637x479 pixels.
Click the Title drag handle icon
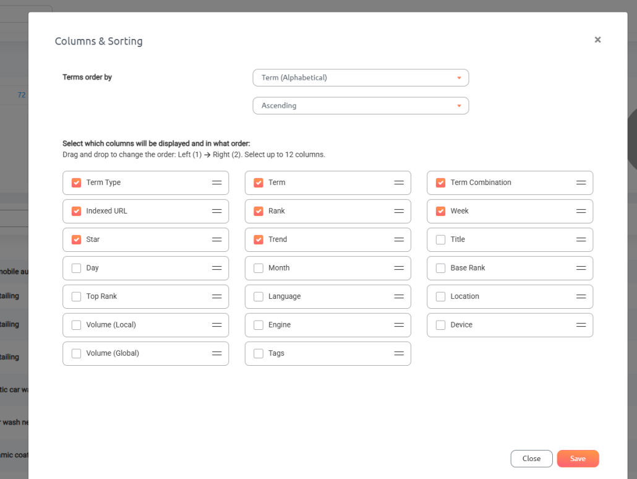click(581, 239)
